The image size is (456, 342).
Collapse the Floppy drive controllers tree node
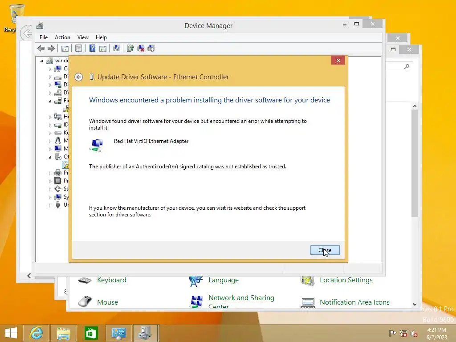[50, 101]
